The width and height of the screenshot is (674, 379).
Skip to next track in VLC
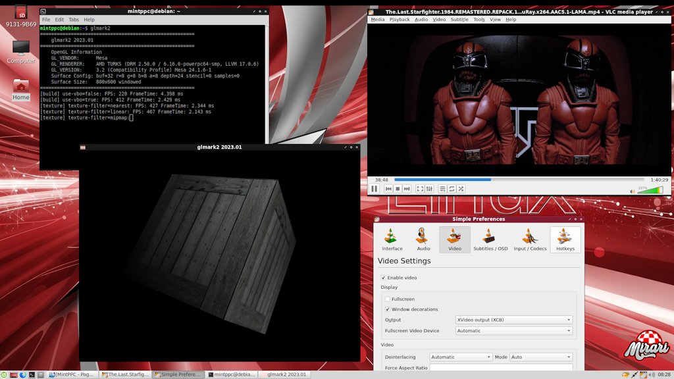point(407,189)
